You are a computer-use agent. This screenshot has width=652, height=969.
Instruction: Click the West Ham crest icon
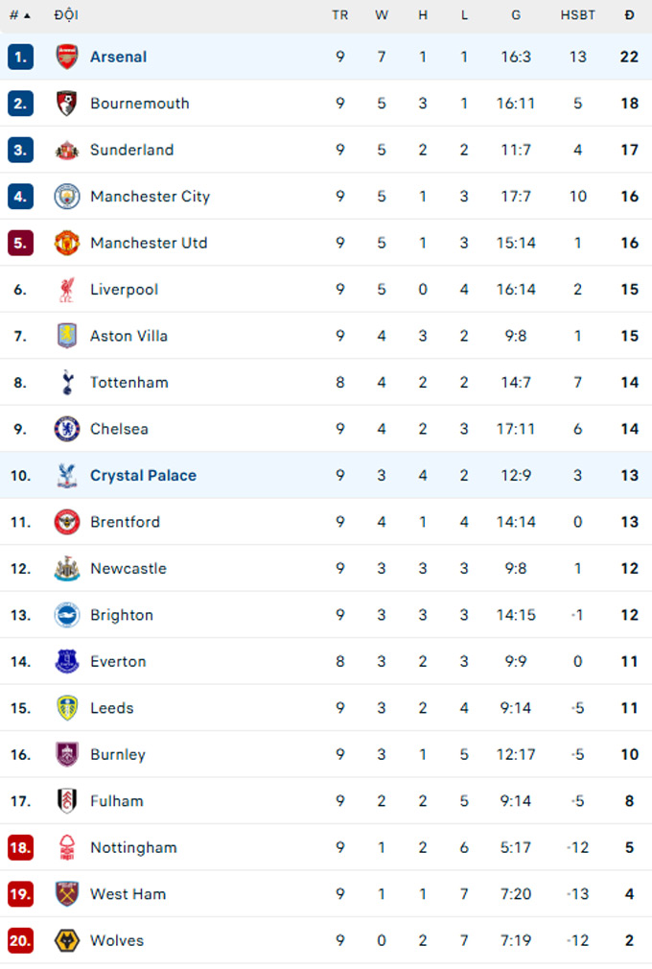coord(66,894)
